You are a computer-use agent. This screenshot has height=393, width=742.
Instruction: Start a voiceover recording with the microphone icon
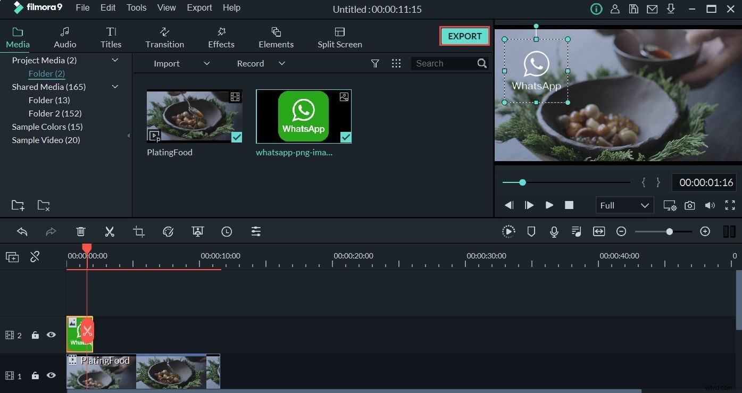[x=554, y=231]
